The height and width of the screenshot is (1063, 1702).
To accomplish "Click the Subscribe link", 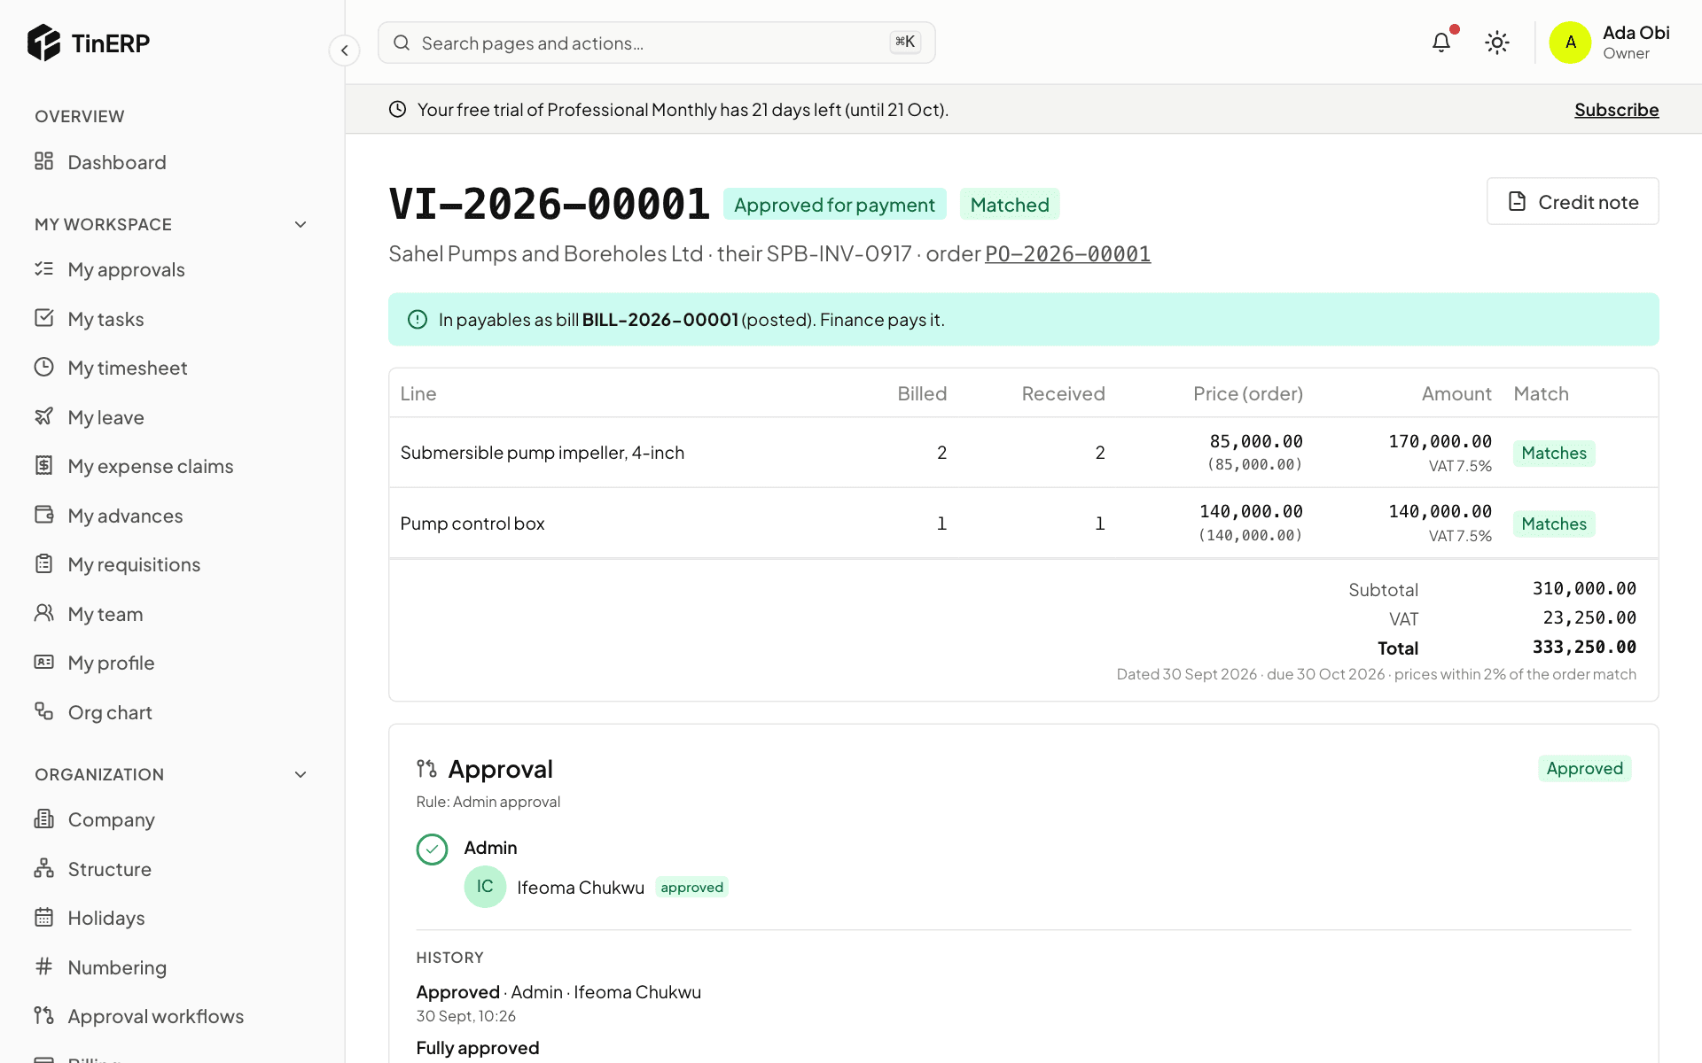I will pyautogui.click(x=1616, y=109).
